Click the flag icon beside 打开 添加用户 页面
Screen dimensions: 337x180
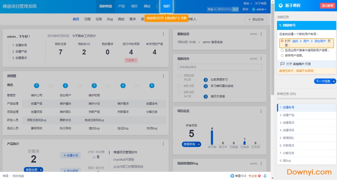click(282, 64)
